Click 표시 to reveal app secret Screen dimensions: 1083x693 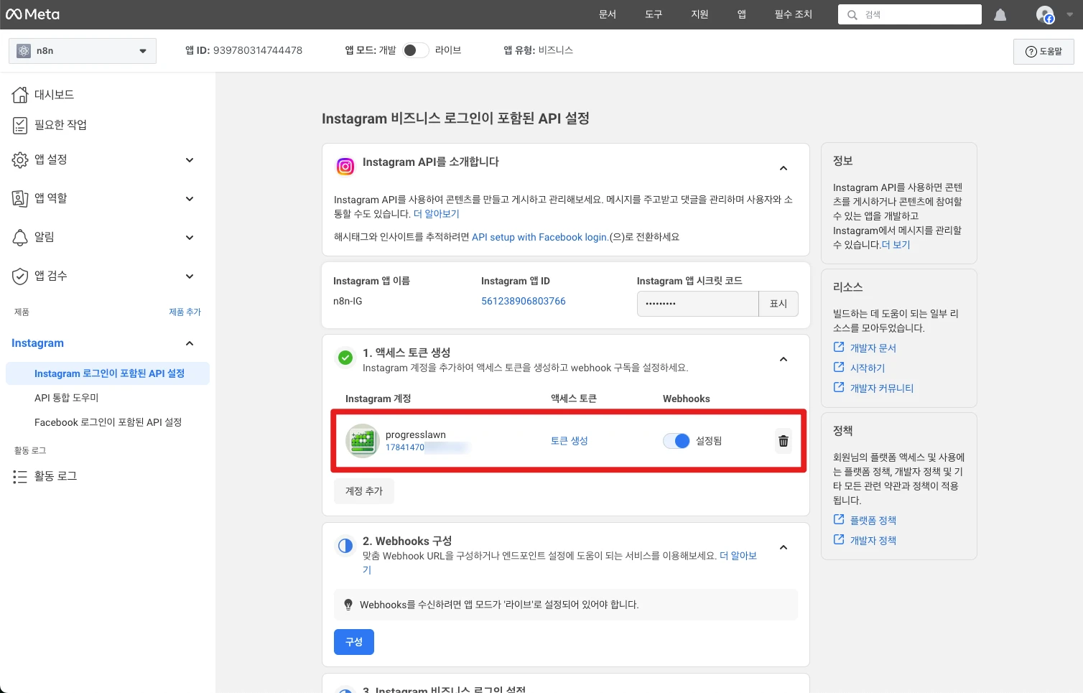coord(778,304)
